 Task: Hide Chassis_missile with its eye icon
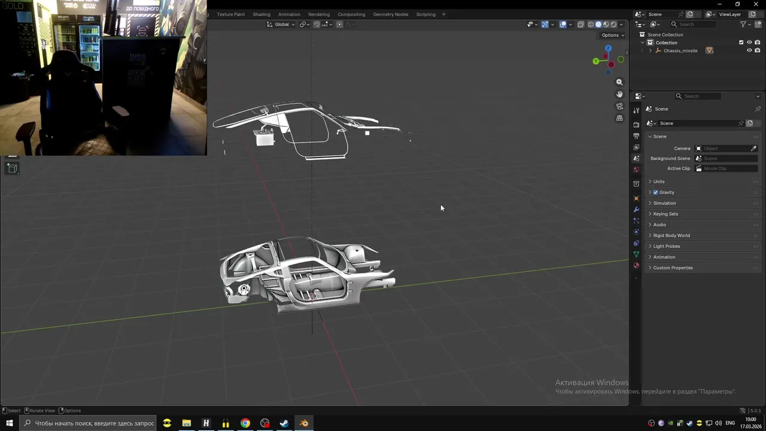tap(749, 50)
